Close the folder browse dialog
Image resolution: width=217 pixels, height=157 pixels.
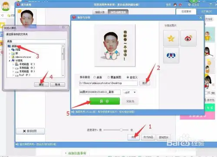[x=63, y=27]
